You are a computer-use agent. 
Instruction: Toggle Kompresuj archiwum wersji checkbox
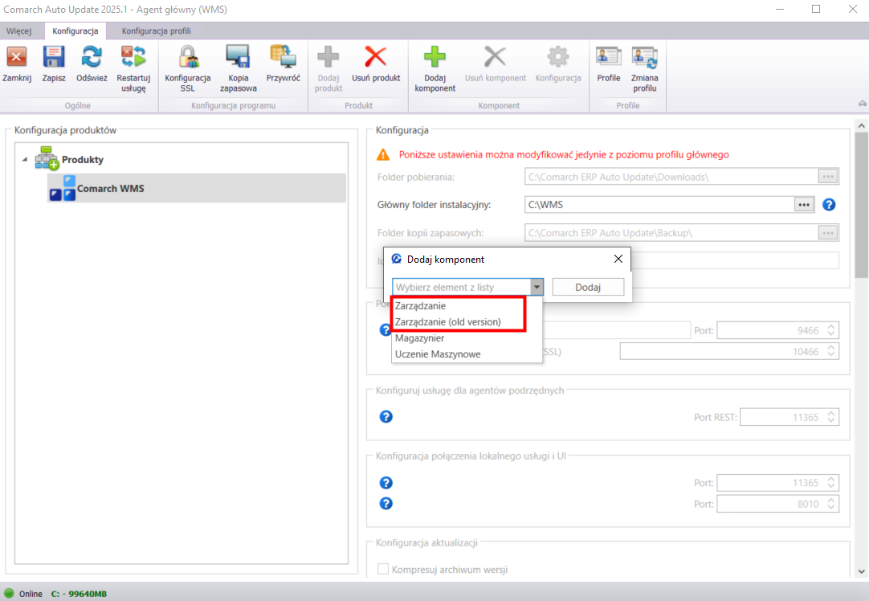pyautogui.click(x=383, y=570)
